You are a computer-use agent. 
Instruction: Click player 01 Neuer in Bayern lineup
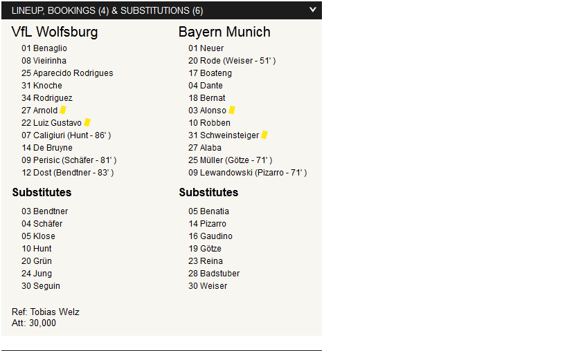[x=206, y=48]
